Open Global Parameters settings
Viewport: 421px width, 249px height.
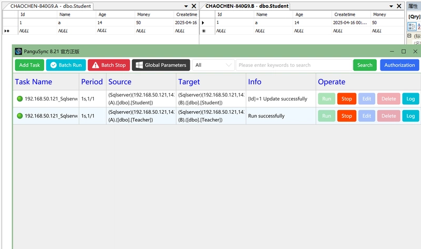point(161,65)
